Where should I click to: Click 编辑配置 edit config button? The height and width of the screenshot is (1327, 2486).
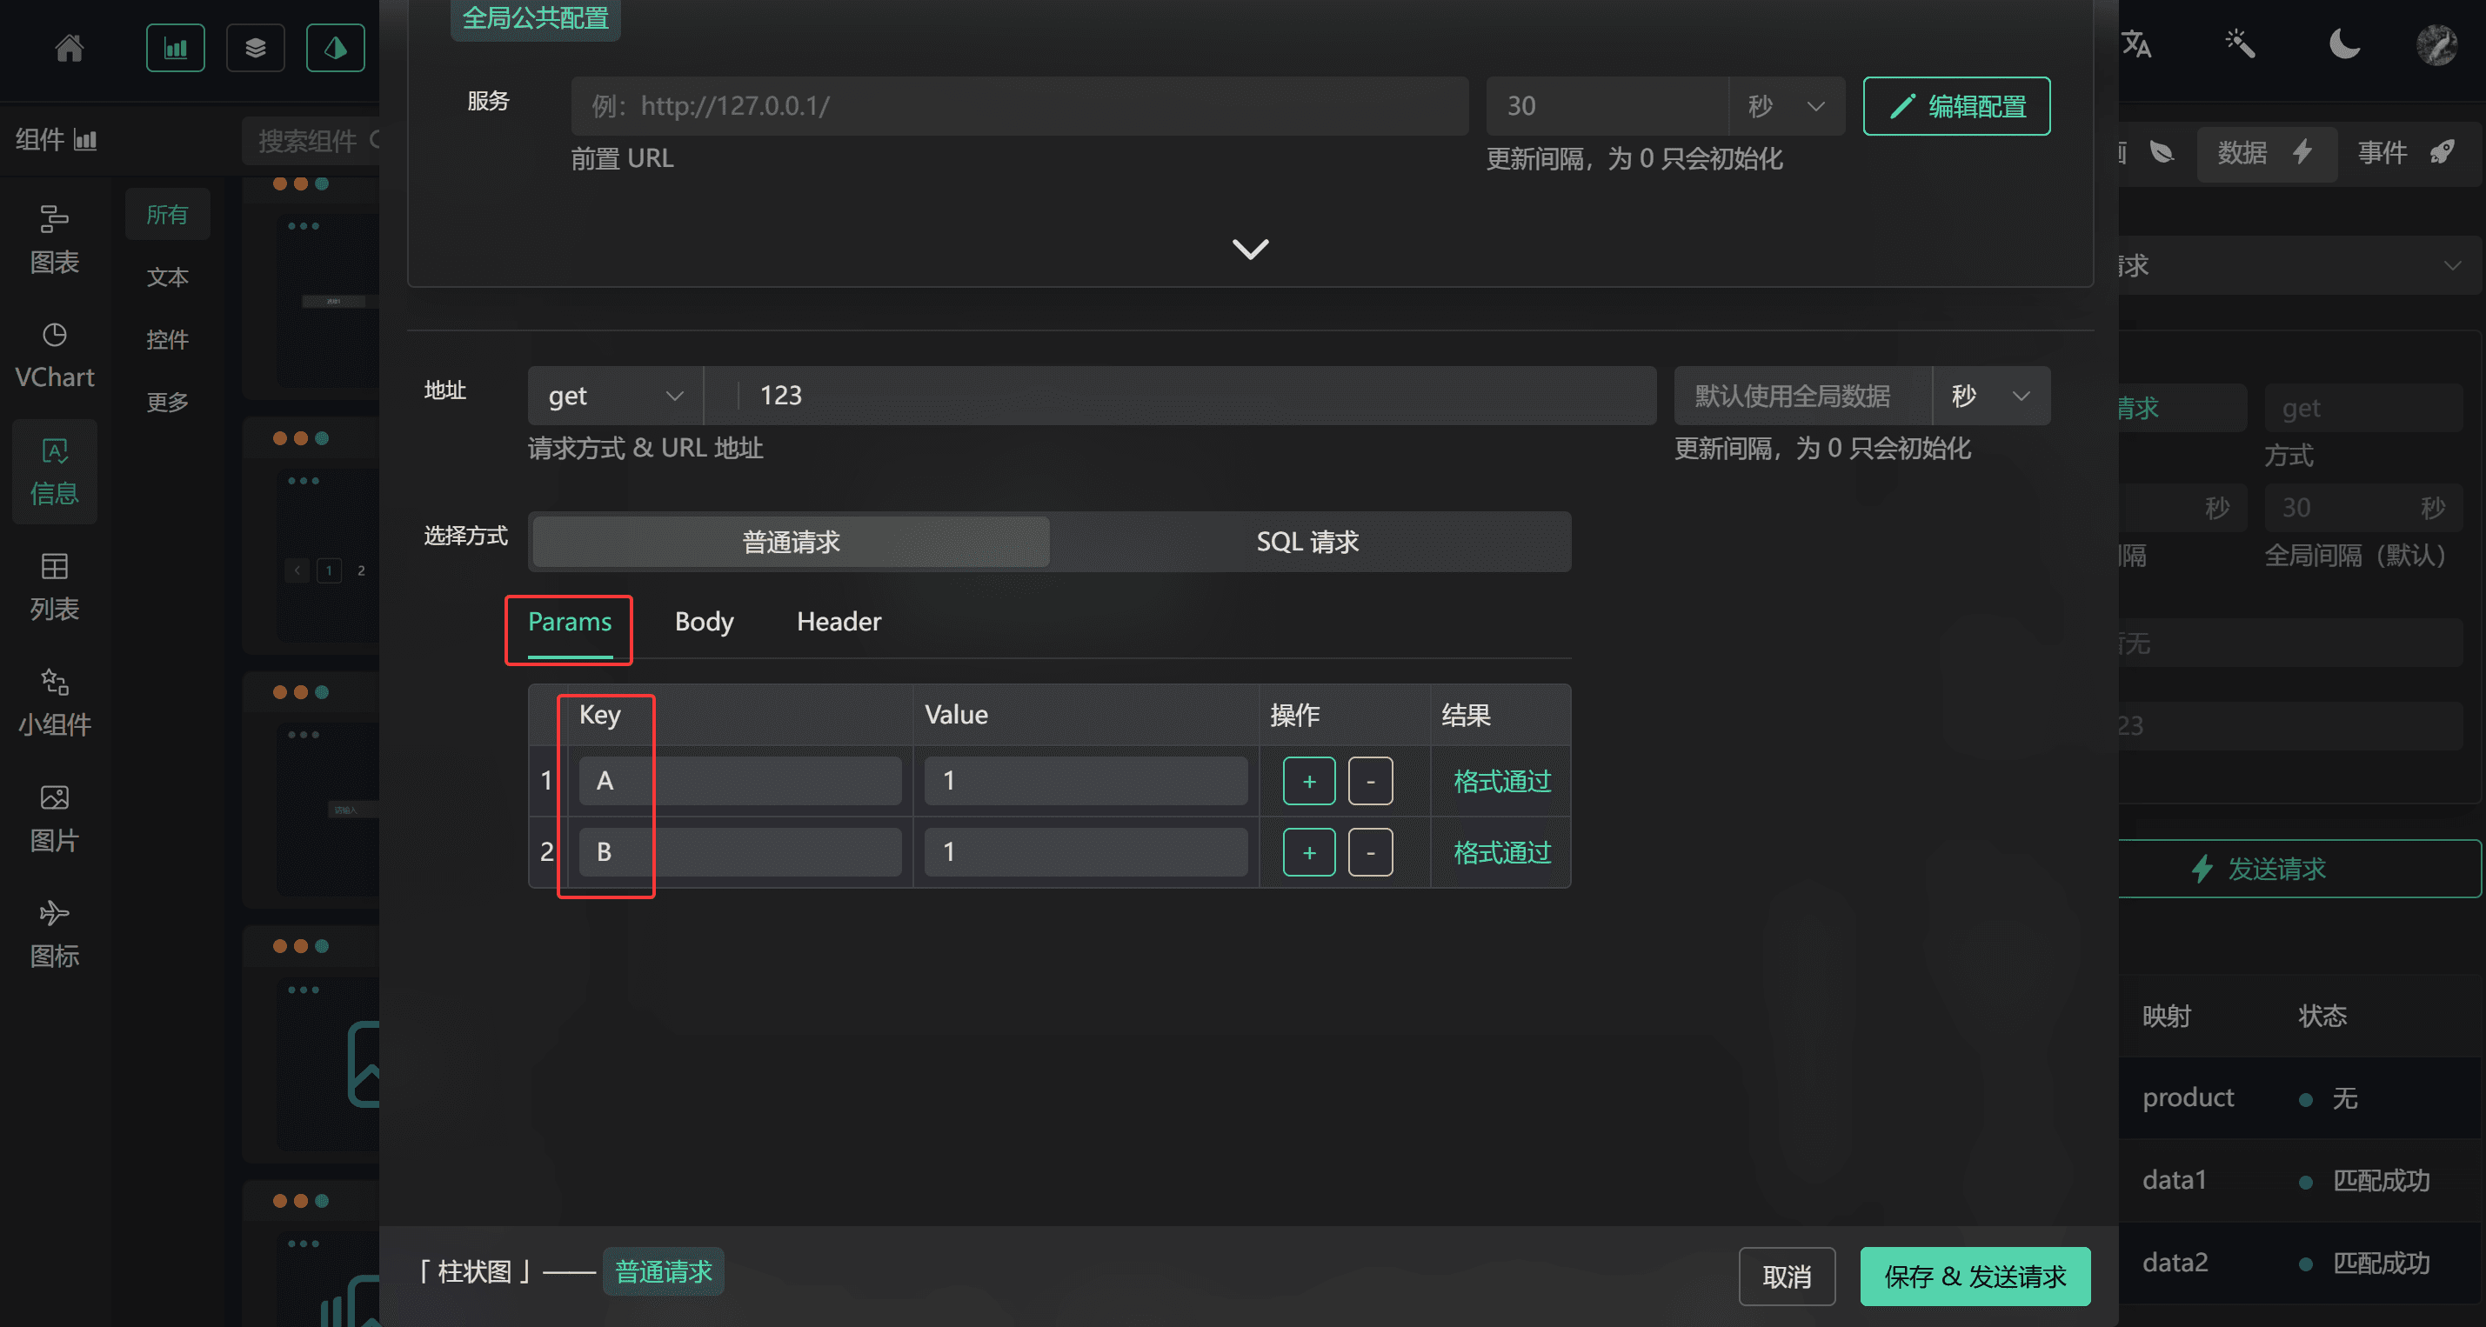tap(1956, 106)
